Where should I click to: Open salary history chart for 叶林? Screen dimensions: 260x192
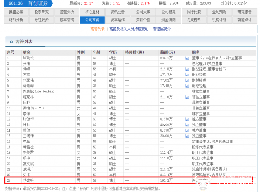(x=187, y=125)
